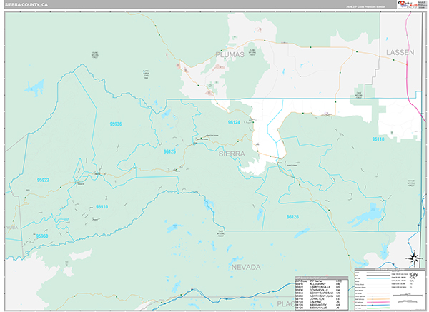Click the NORTH SAN JUAN row in ZIP index
429x312 pixels.
click(x=318, y=296)
